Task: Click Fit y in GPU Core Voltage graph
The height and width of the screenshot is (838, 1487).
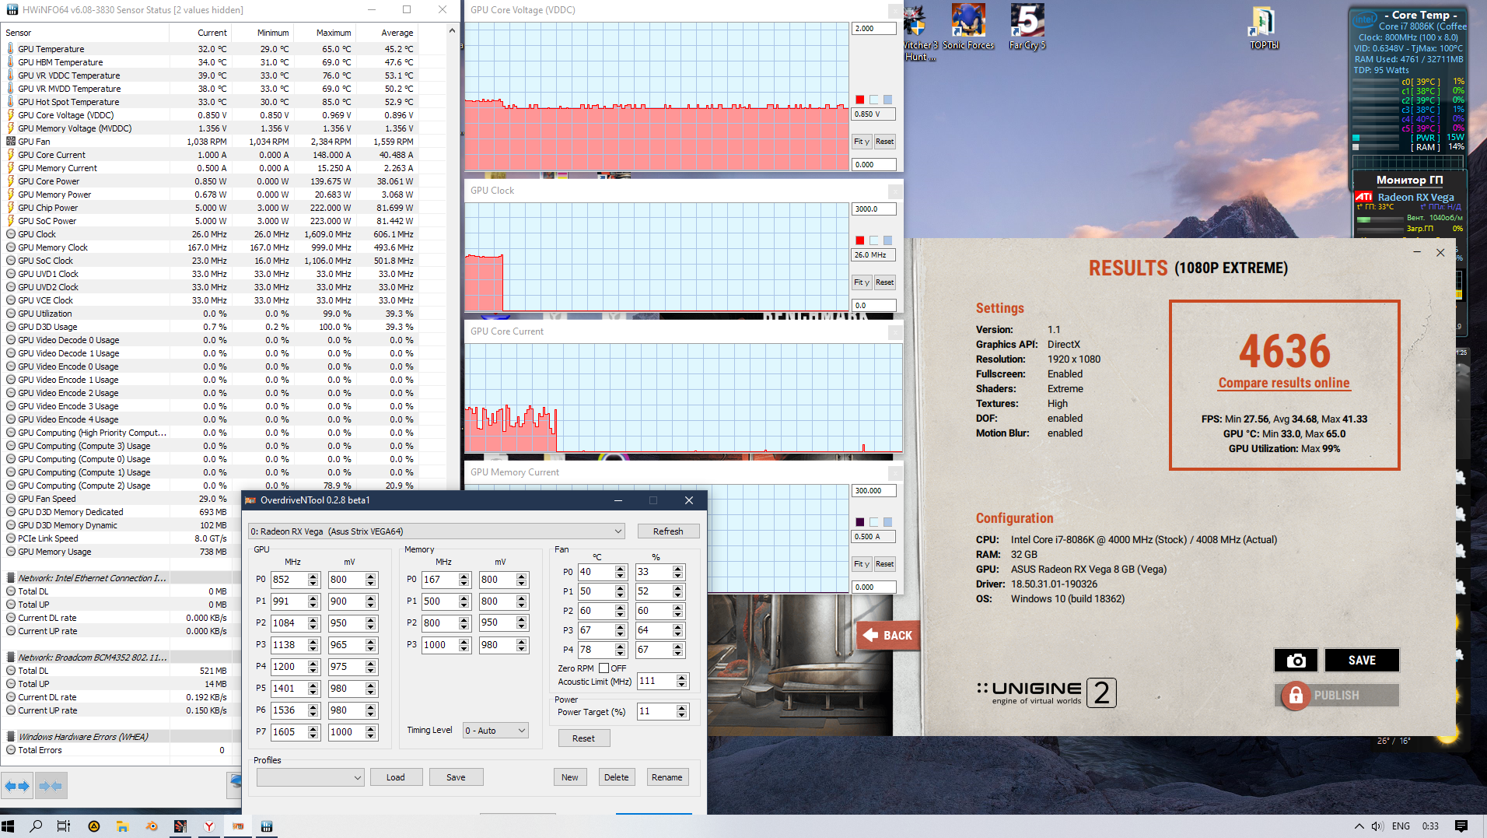Action: pyautogui.click(x=862, y=142)
